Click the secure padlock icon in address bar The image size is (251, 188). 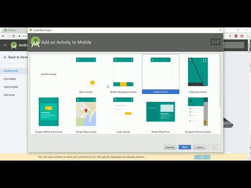[20, 36]
